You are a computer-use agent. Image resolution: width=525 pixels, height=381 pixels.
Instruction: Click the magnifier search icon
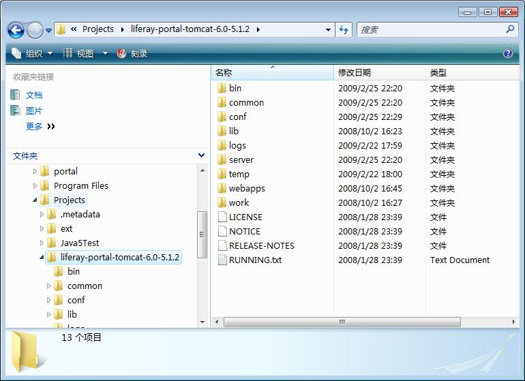(510, 29)
